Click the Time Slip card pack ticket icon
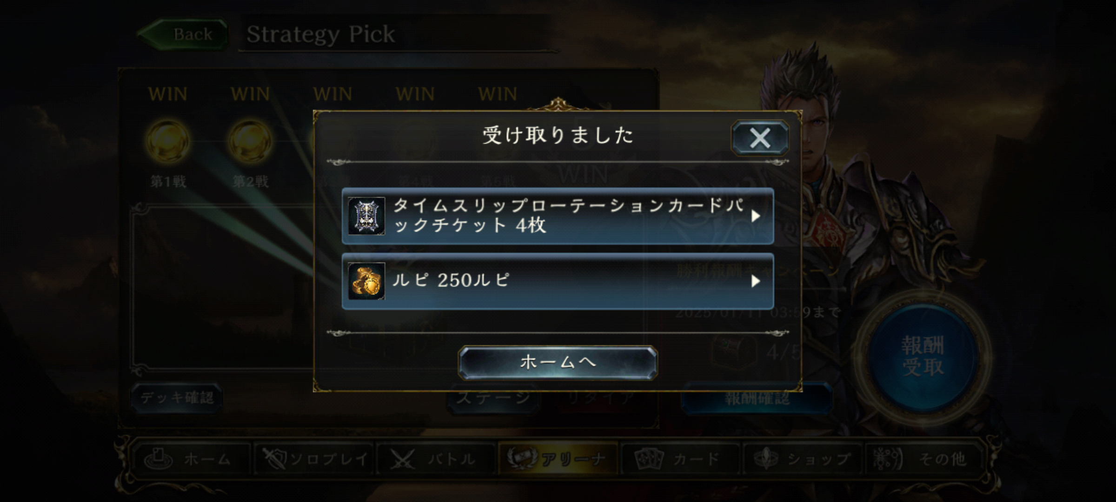The image size is (1116, 502). 366,216
